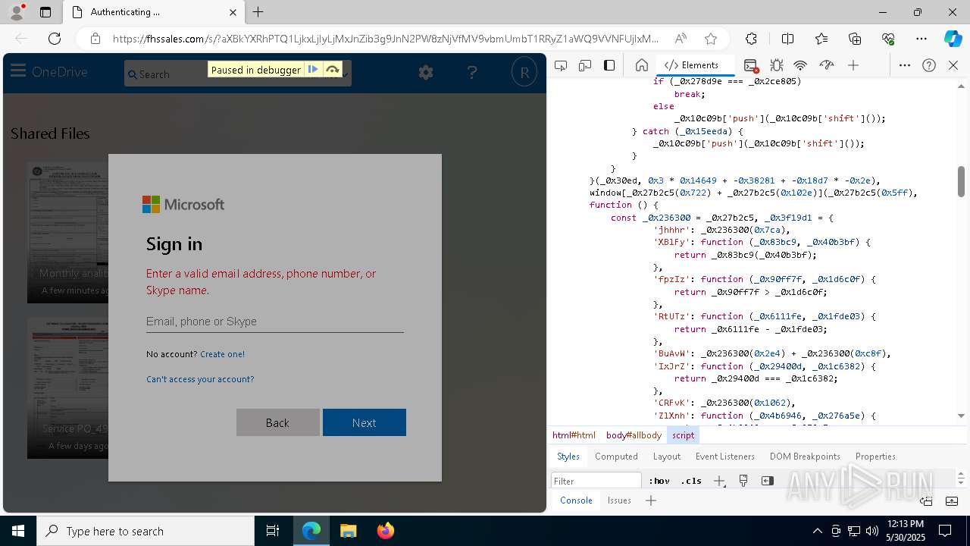
Task: Open Sources bug icon in DevTools
Action: (776, 65)
